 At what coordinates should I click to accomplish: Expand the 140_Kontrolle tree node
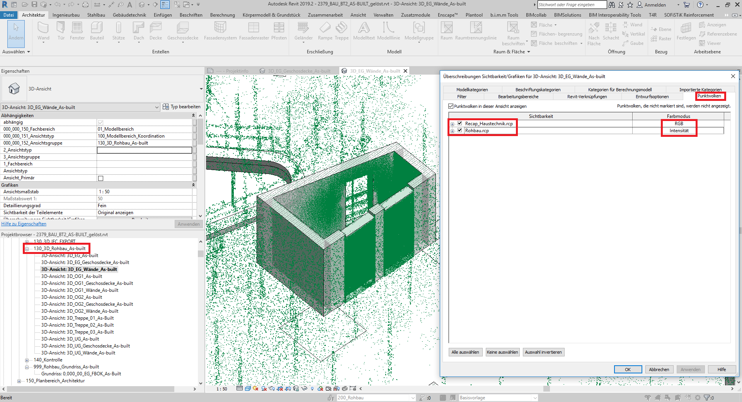[x=27, y=360]
